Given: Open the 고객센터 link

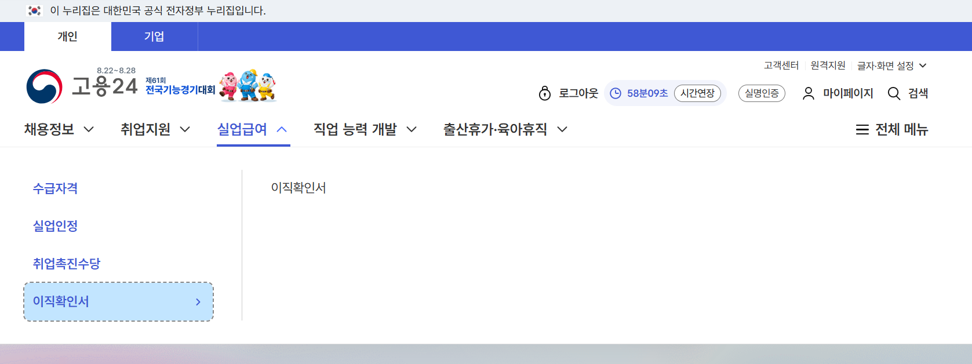Looking at the screenshot, I should click(x=781, y=65).
